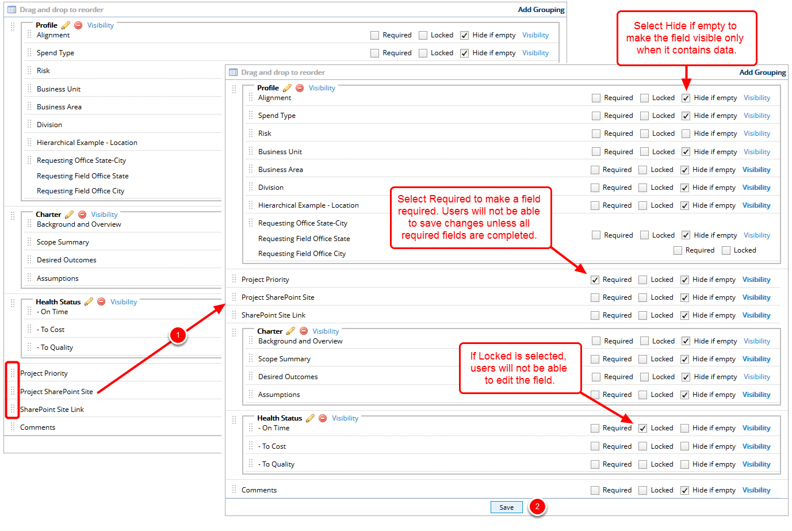792x531 pixels.
Task: Check Required for Comments in right panel
Action: 595,490
